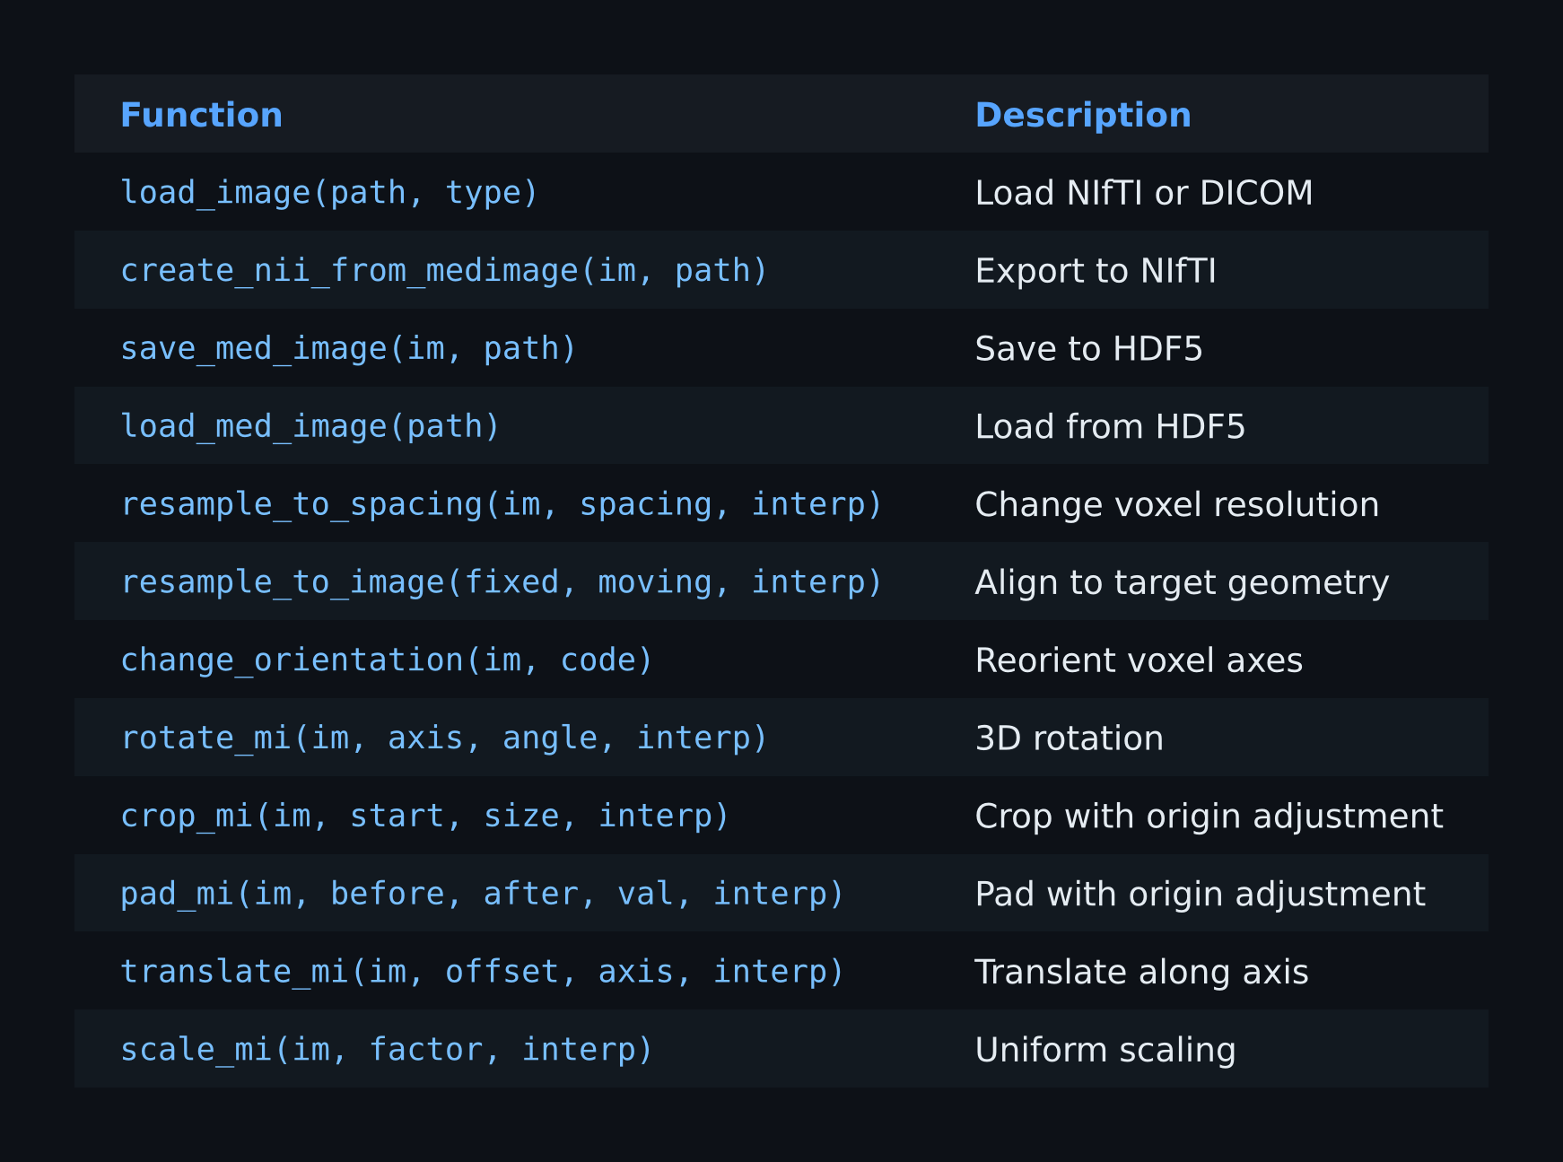Select the "Save to HDF5" description text
The image size is (1563, 1162).
click(1087, 349)
